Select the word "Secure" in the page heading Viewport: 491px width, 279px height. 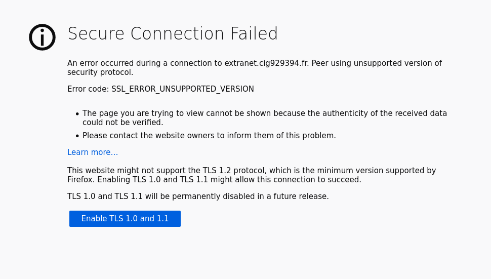96,34
